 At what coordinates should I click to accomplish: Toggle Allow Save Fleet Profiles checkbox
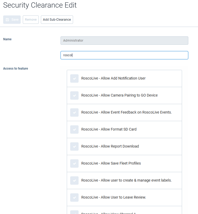74,164
